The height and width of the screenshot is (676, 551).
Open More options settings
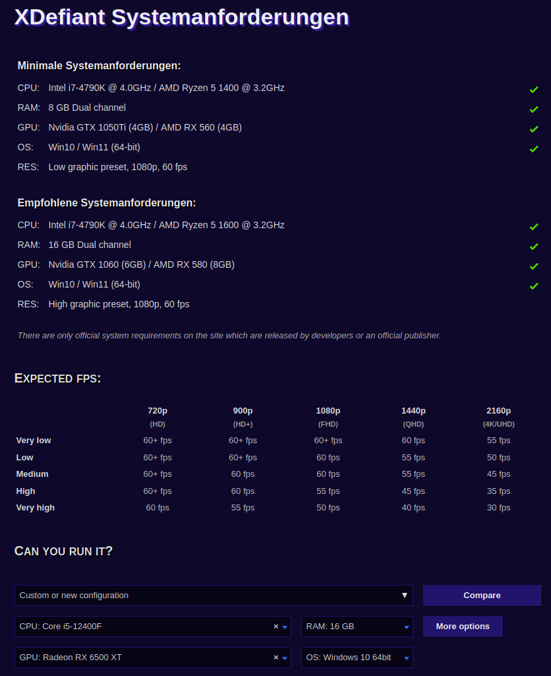click(x=463, y=627)
